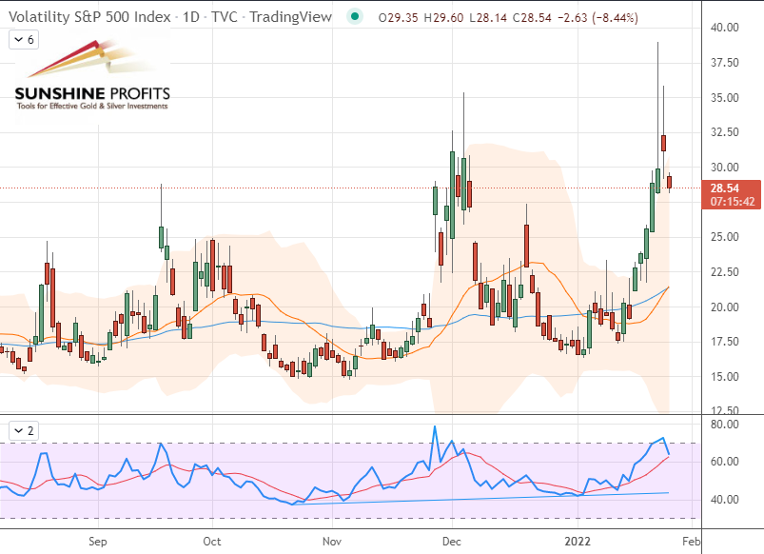Click the Sunshine Profits logo
The height and width of the screenshot is (554, 764).
(91, 75)
